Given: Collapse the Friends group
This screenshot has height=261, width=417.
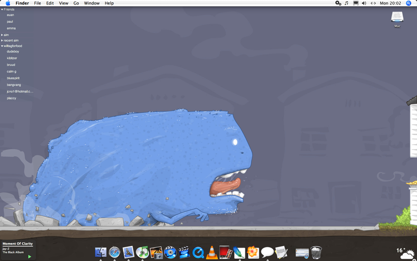Looking at the screenshot, I should [x=2, y=9].
